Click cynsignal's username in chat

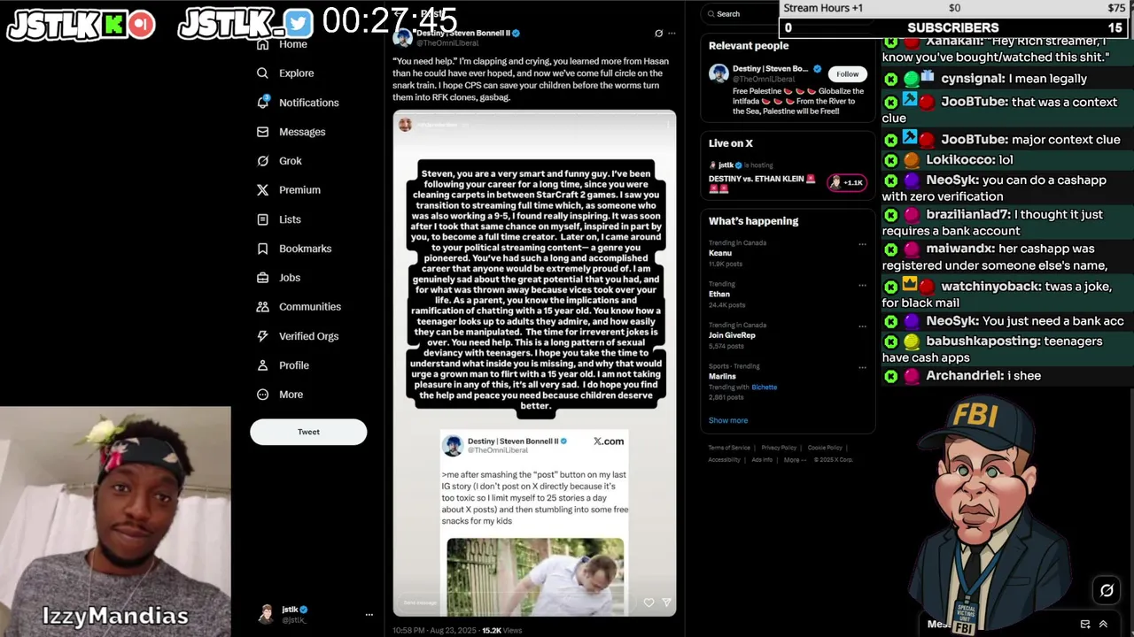973,79
